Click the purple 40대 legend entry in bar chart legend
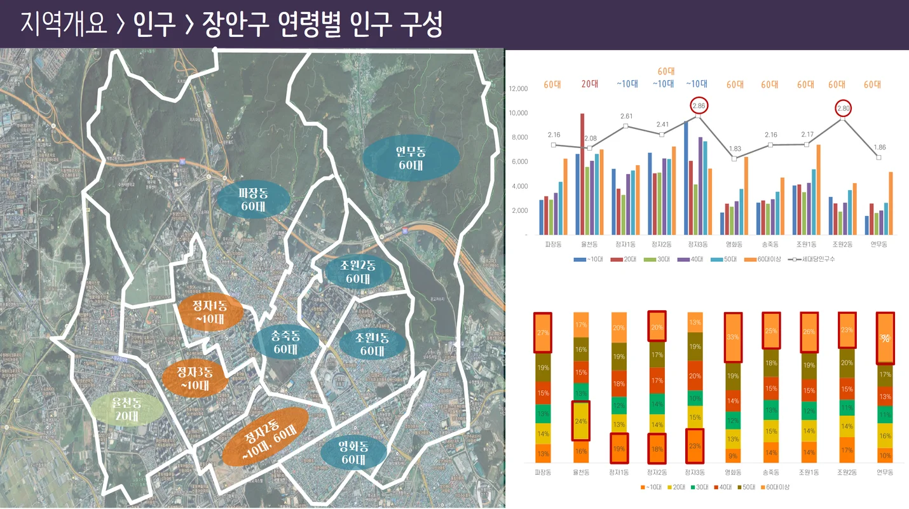 [692, 259]
